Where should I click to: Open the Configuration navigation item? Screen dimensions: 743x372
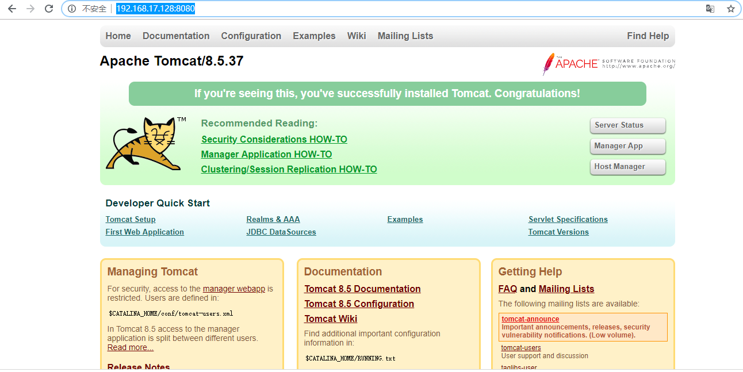click(251, 36)
